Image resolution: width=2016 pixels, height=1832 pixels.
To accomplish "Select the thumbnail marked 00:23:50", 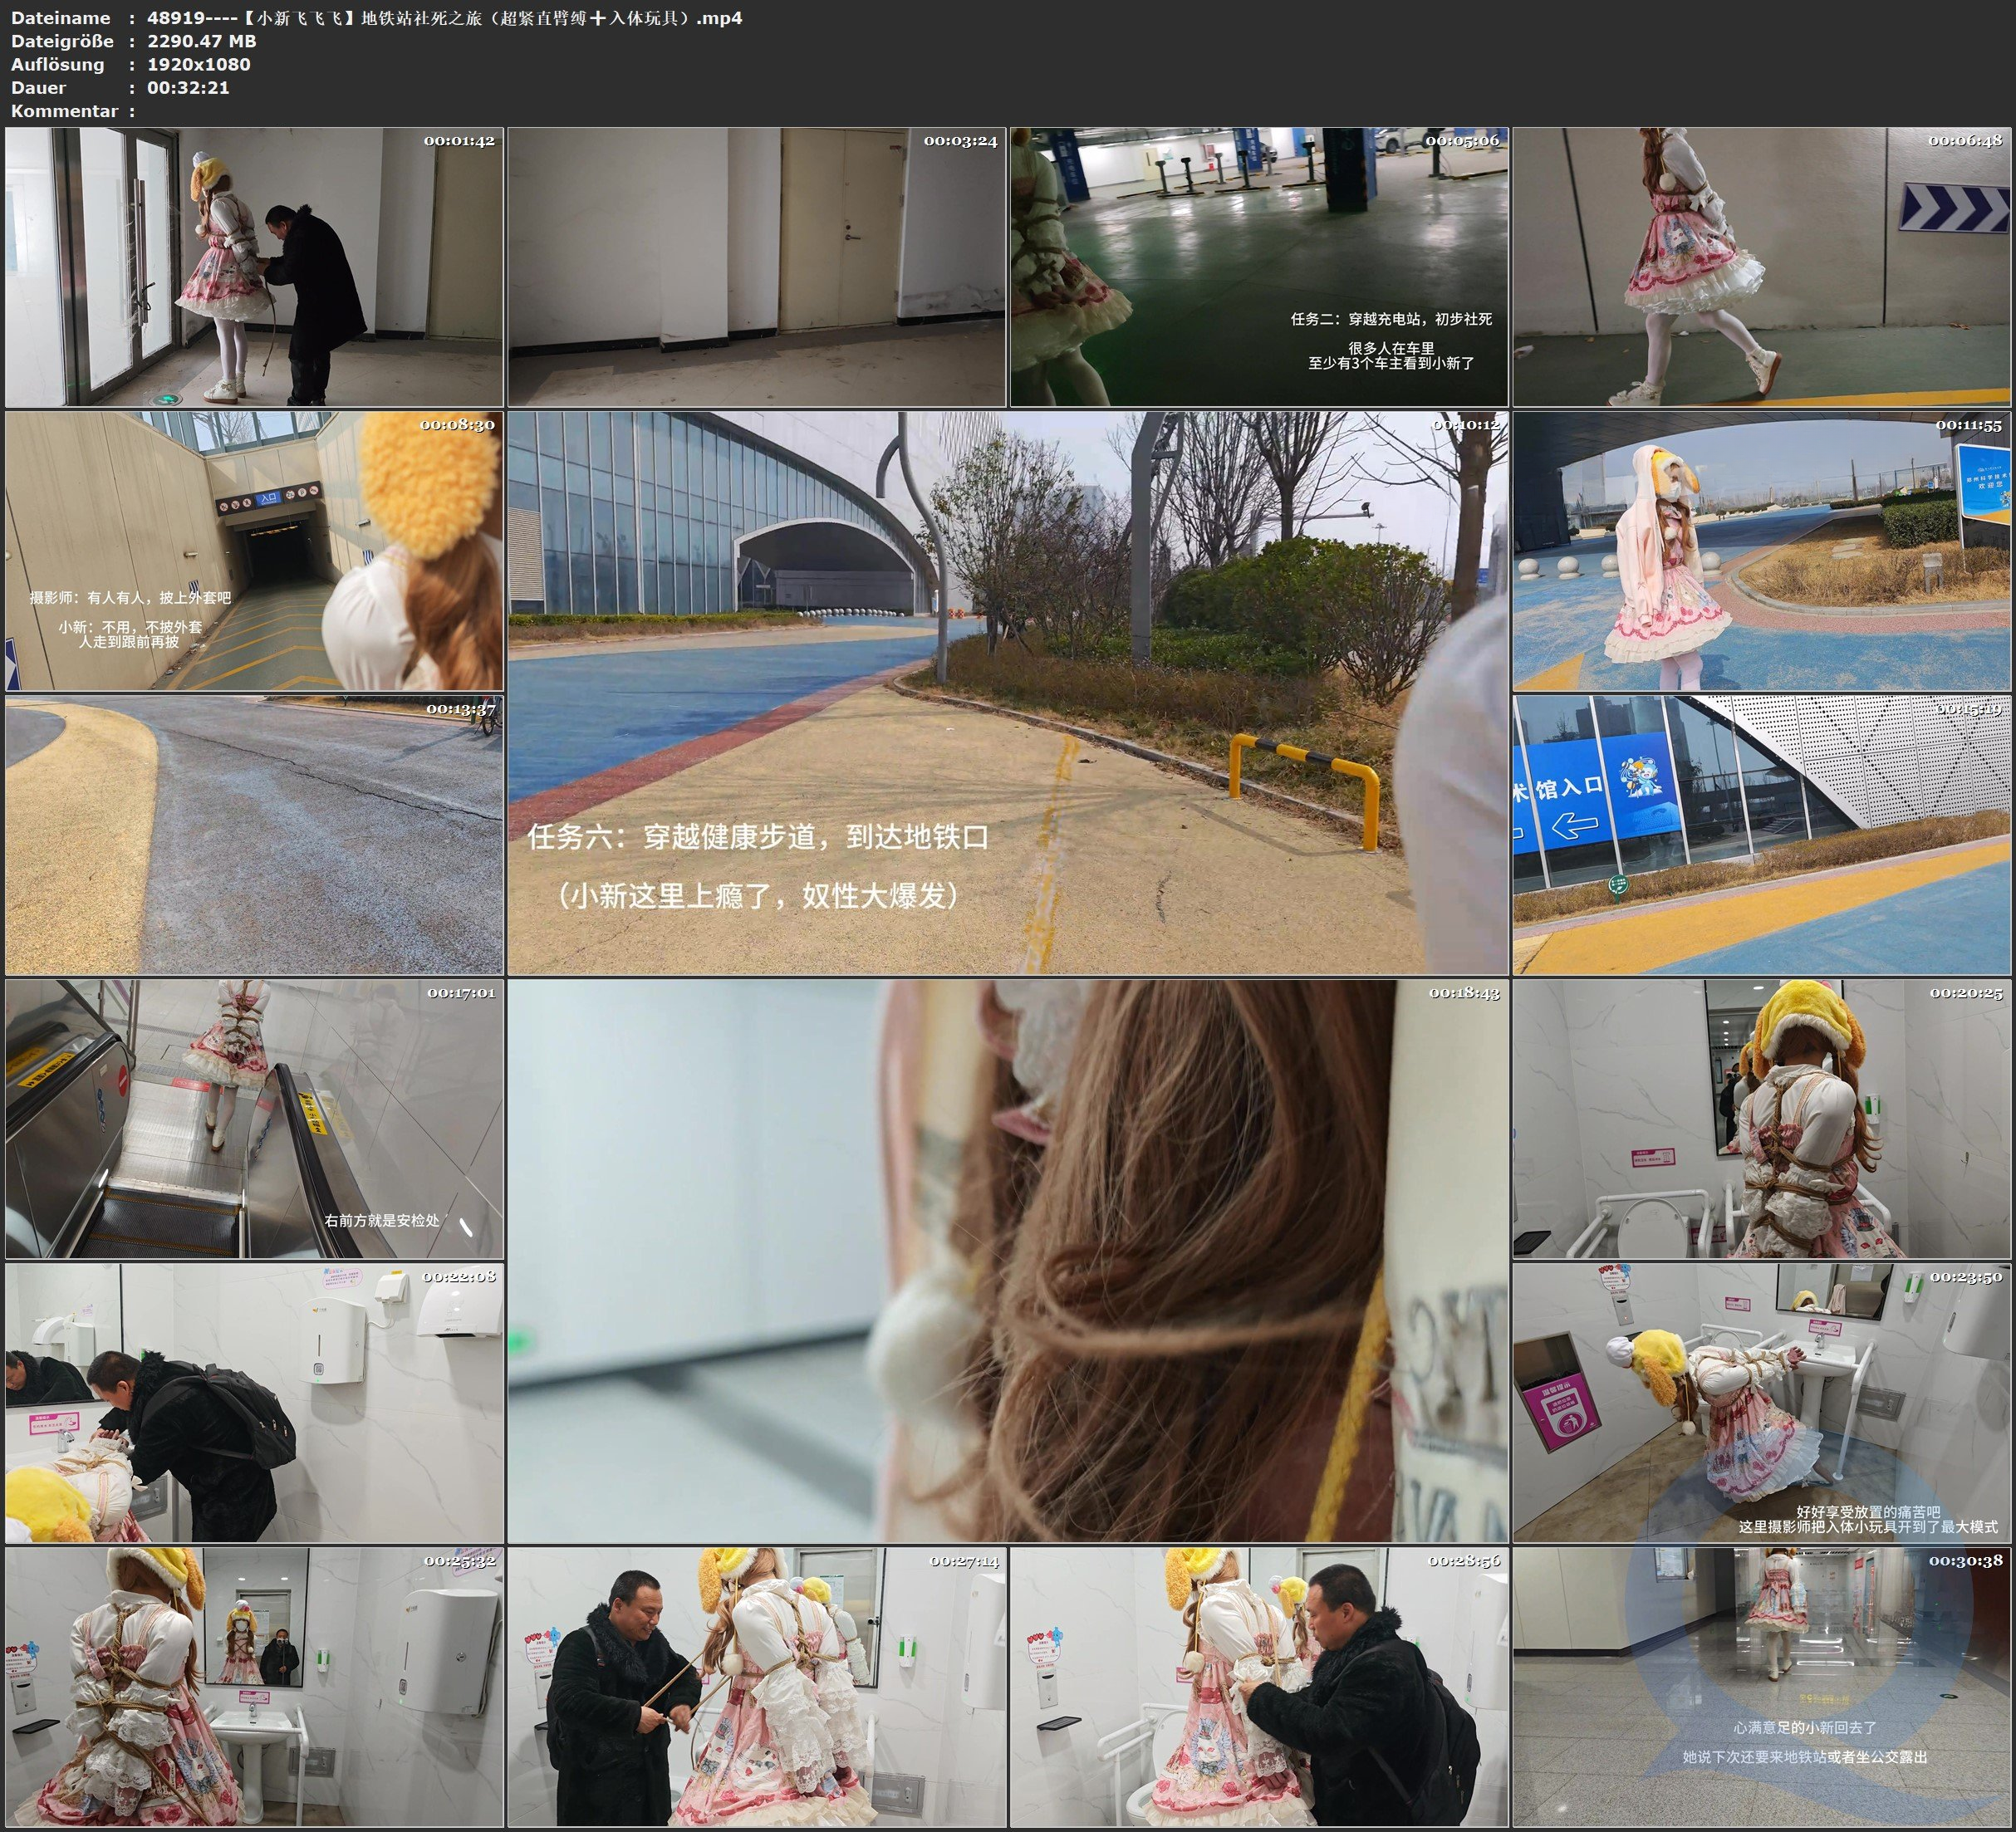I will click(x=1761, y=1403).
